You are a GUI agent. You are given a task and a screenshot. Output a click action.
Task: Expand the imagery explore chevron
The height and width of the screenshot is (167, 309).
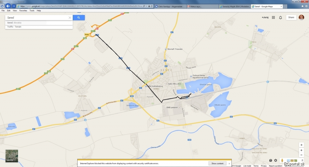[302, 160]
